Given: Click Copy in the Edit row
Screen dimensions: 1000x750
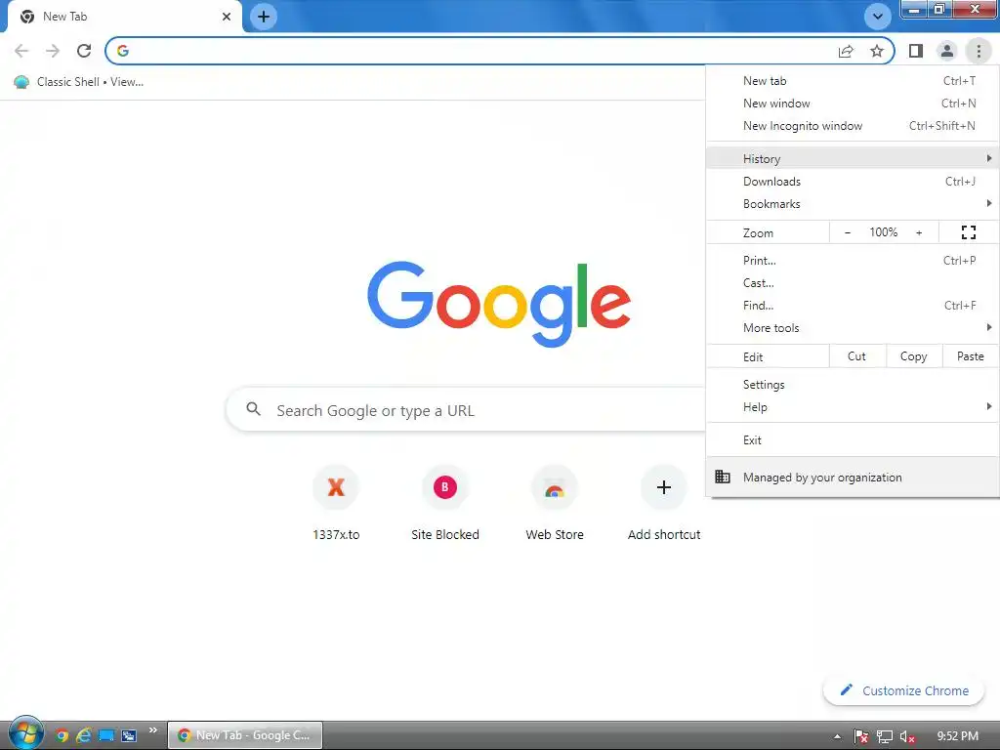Looking at the screenshot, I should tap(913, 356).
